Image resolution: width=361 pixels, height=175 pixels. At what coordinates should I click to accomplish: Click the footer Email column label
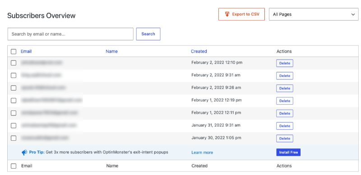[27, 166]
